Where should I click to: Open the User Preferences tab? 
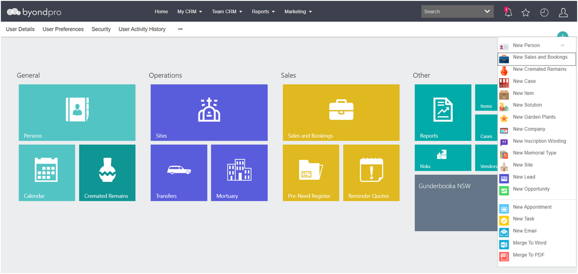[x=63, y=29]
